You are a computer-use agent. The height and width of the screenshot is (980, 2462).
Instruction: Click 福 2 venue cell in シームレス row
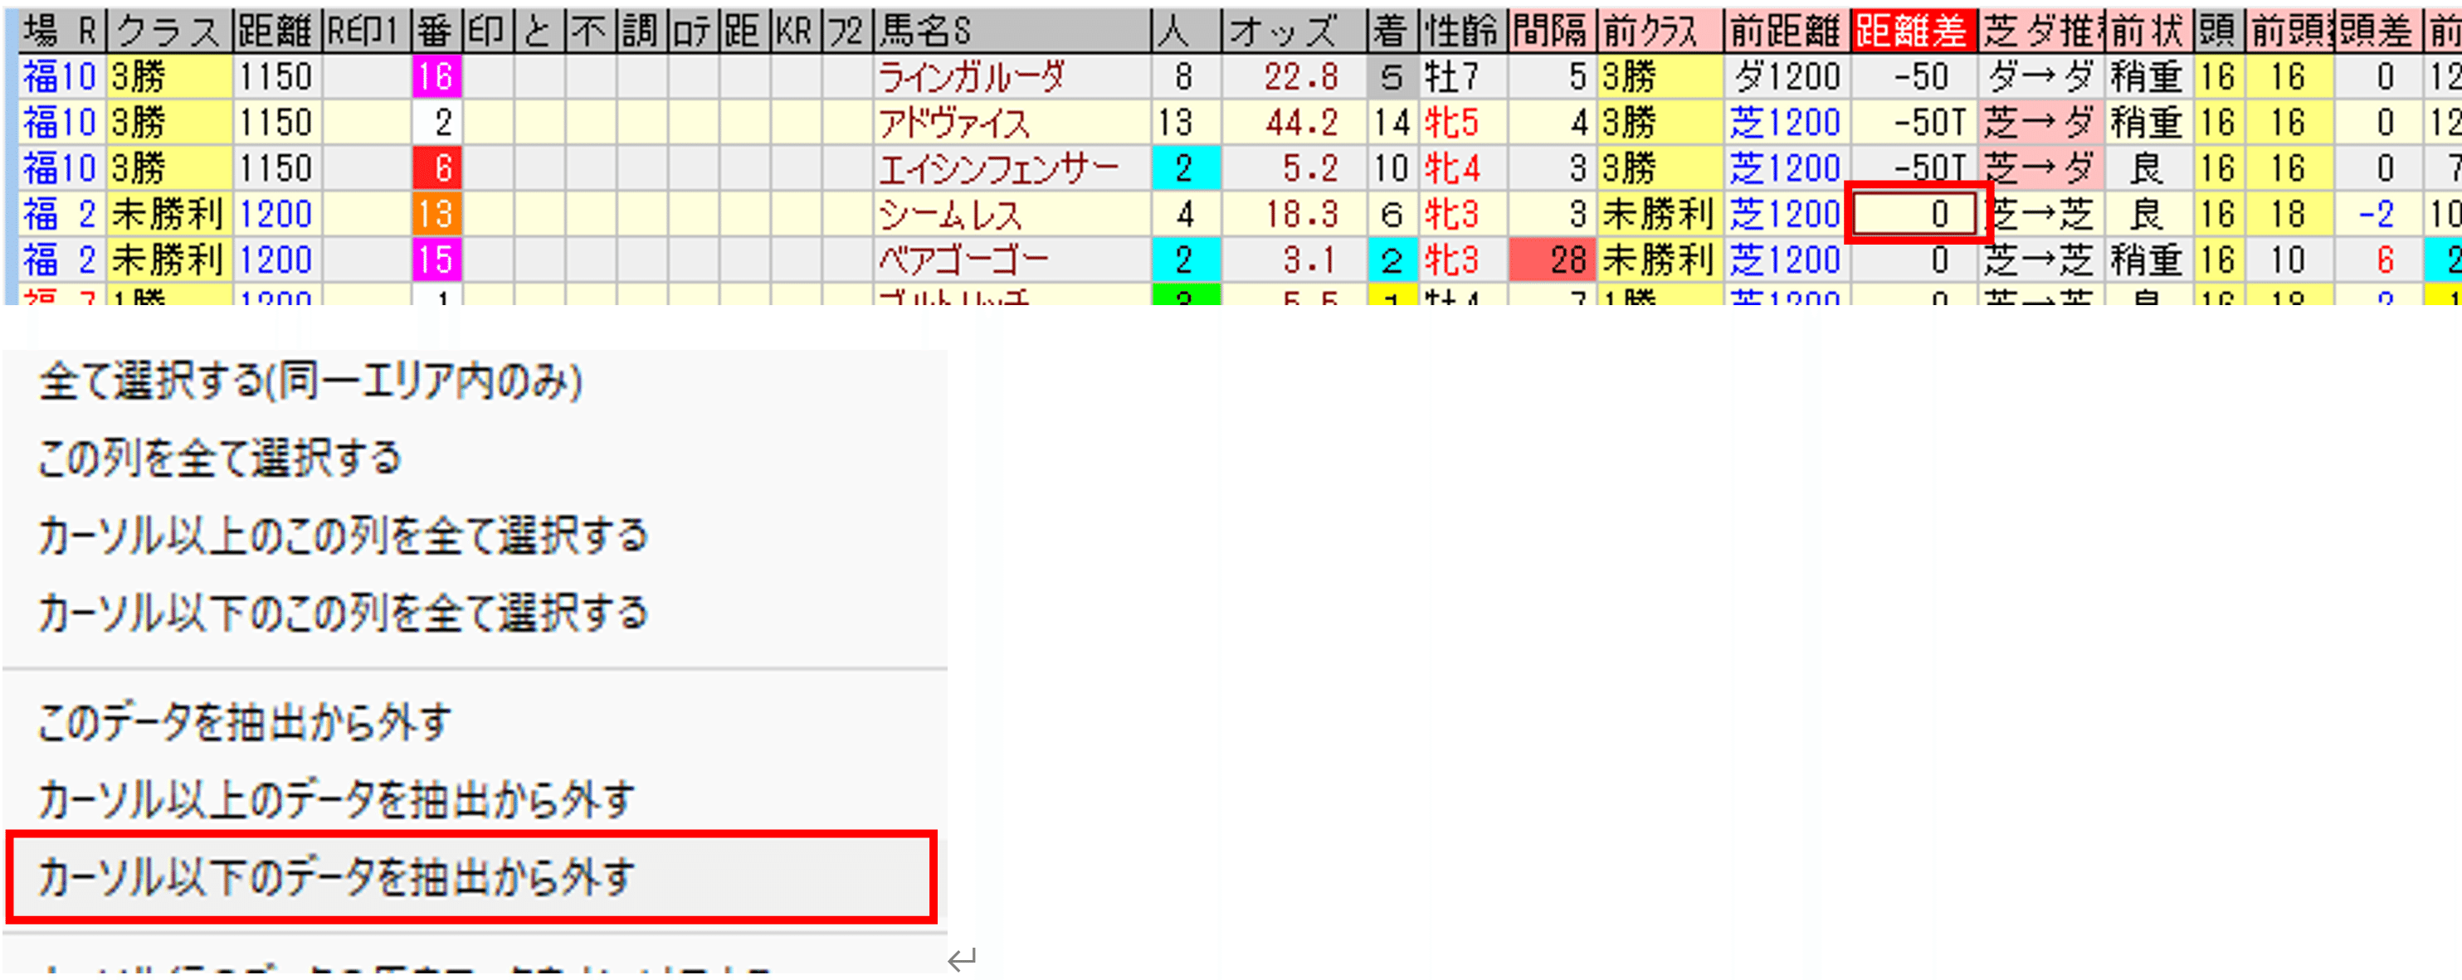pos(61,214)
